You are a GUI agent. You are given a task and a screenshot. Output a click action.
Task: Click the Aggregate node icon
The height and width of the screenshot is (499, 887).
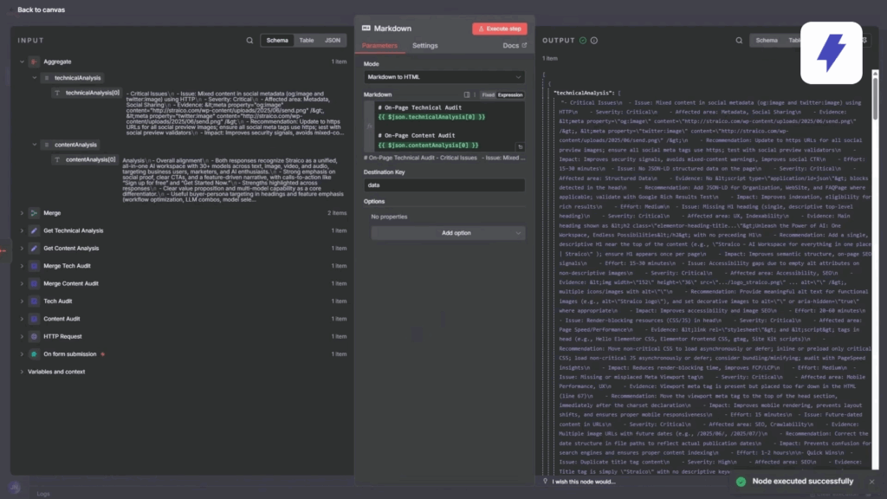point(34,62)
